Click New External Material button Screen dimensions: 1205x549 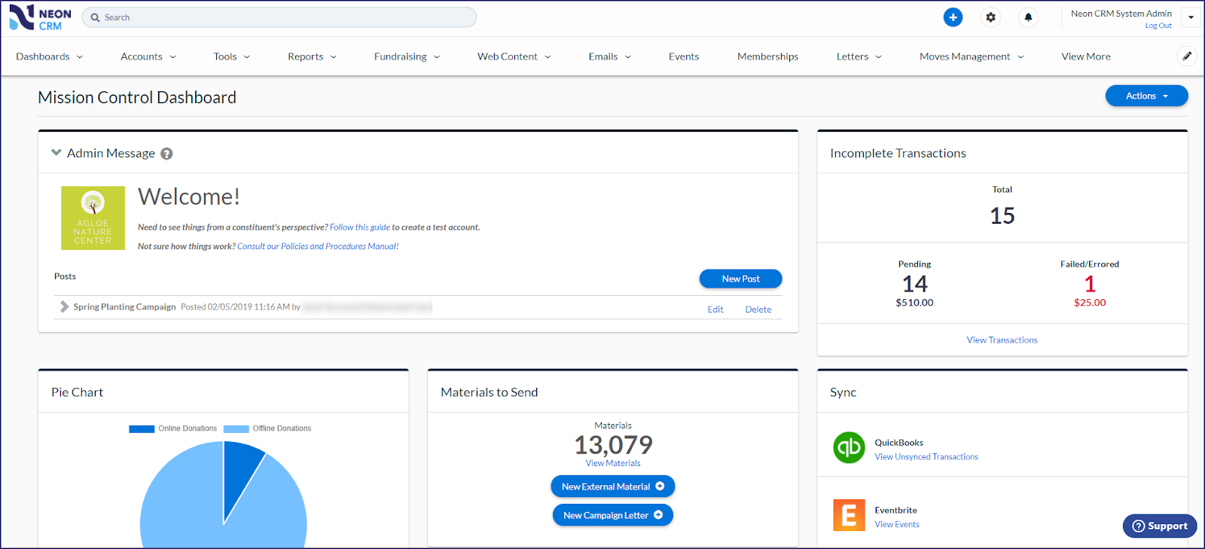(x=612, y=486)
